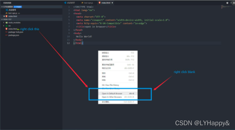The width and height of the screenshot is (235, 130).
Task: Open package.json in the file tree
Action: point(12,35)
